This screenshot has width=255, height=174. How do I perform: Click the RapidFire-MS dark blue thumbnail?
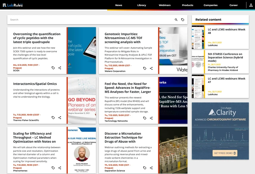coord(173,100)
